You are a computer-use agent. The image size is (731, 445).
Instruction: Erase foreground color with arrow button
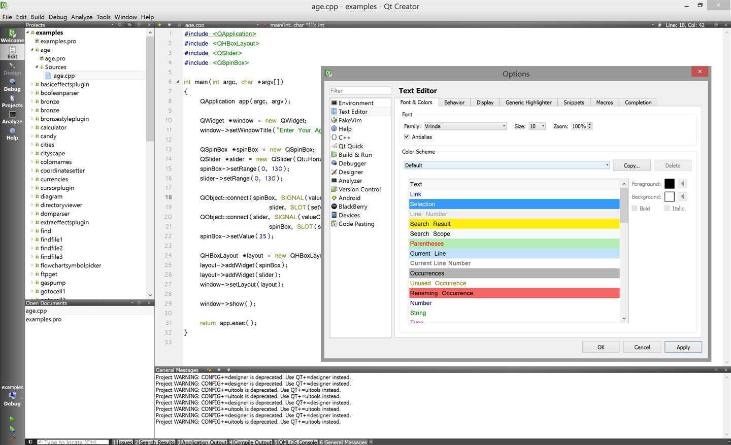tap(682, 184)
